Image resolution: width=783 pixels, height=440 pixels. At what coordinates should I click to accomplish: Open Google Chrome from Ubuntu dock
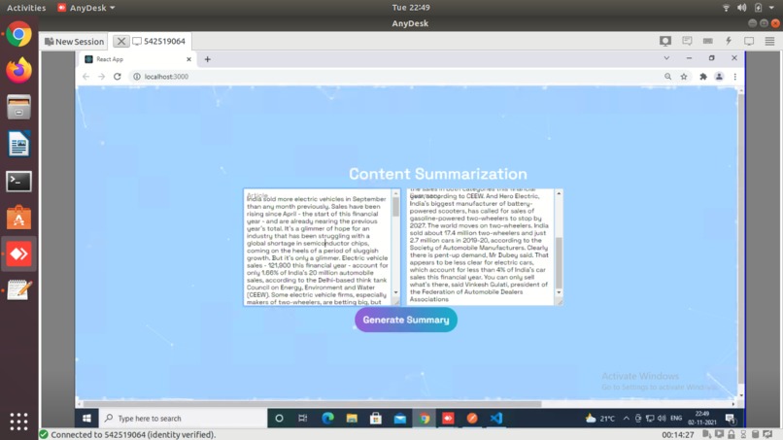[x=18, y=34]
